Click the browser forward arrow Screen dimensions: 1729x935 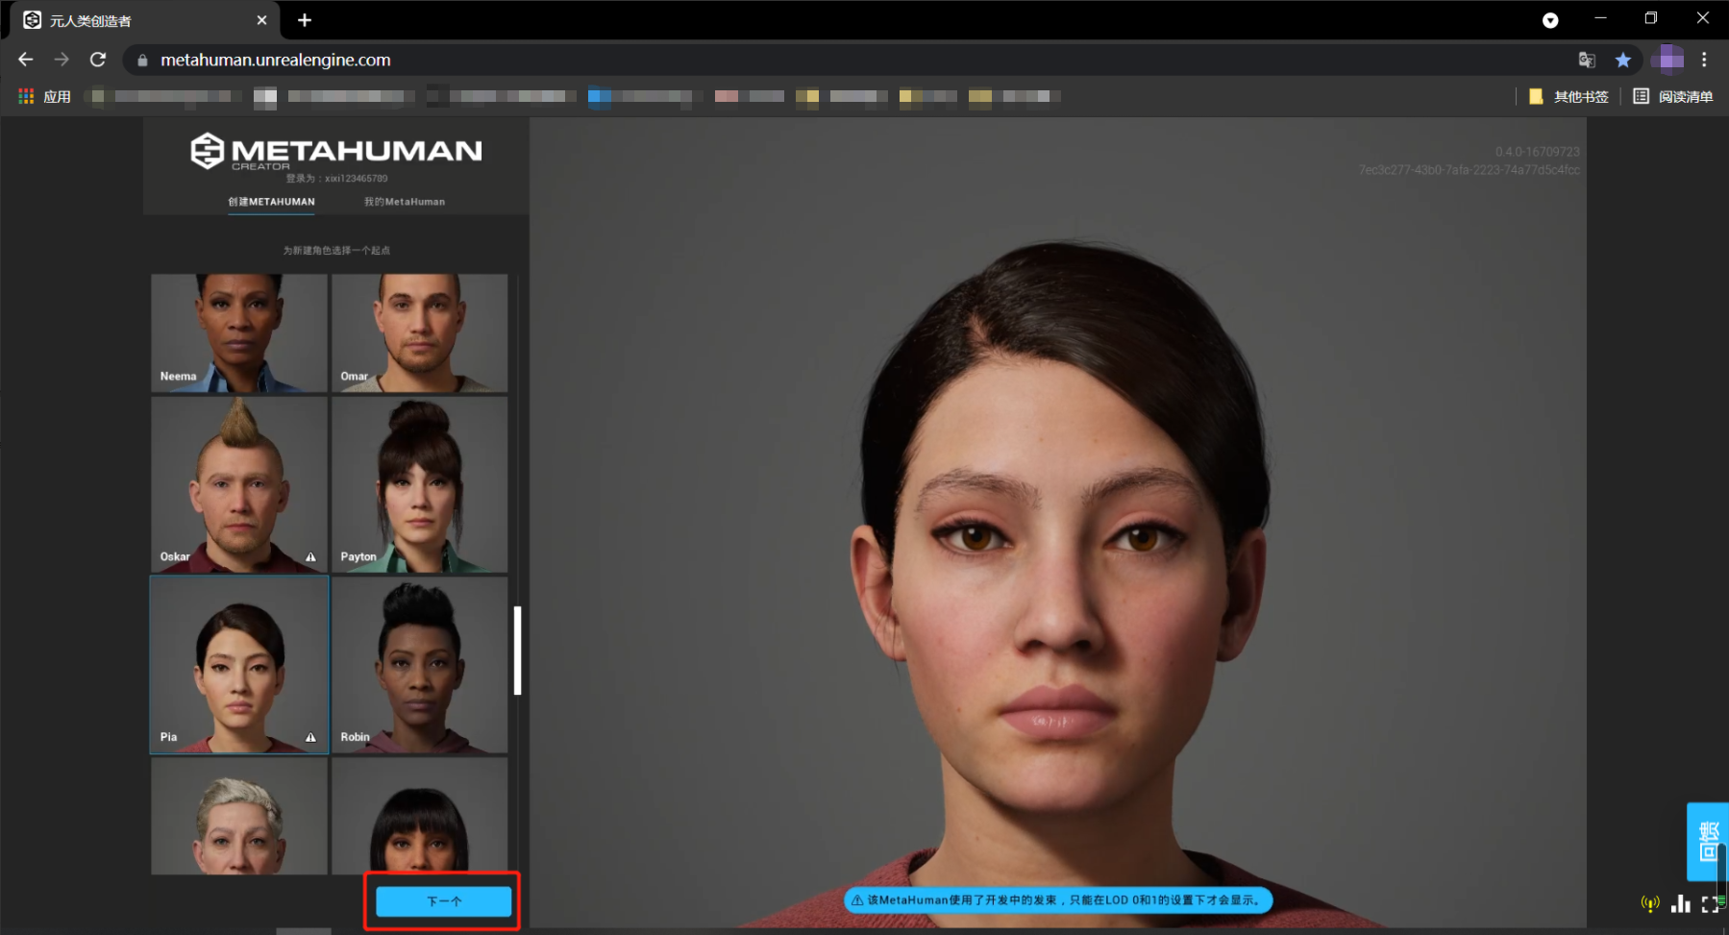(62, 60)
